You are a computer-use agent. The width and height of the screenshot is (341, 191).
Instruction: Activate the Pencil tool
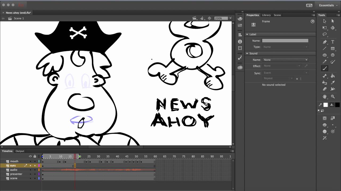click(x=325, y=62)
